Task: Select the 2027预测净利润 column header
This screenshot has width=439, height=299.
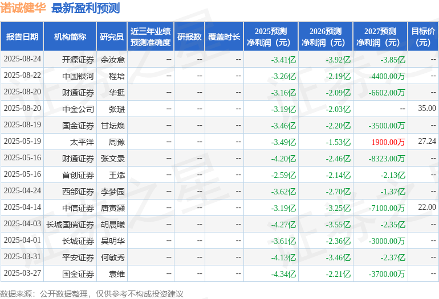Action: tap(380, 36)
